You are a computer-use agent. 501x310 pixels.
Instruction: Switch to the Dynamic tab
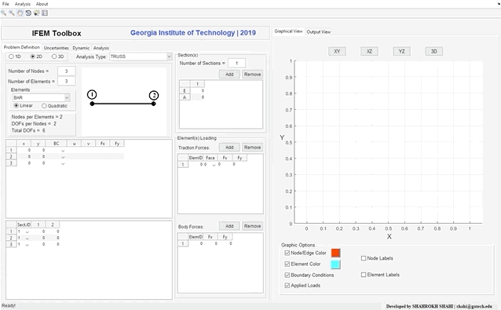tap(81, 48)
